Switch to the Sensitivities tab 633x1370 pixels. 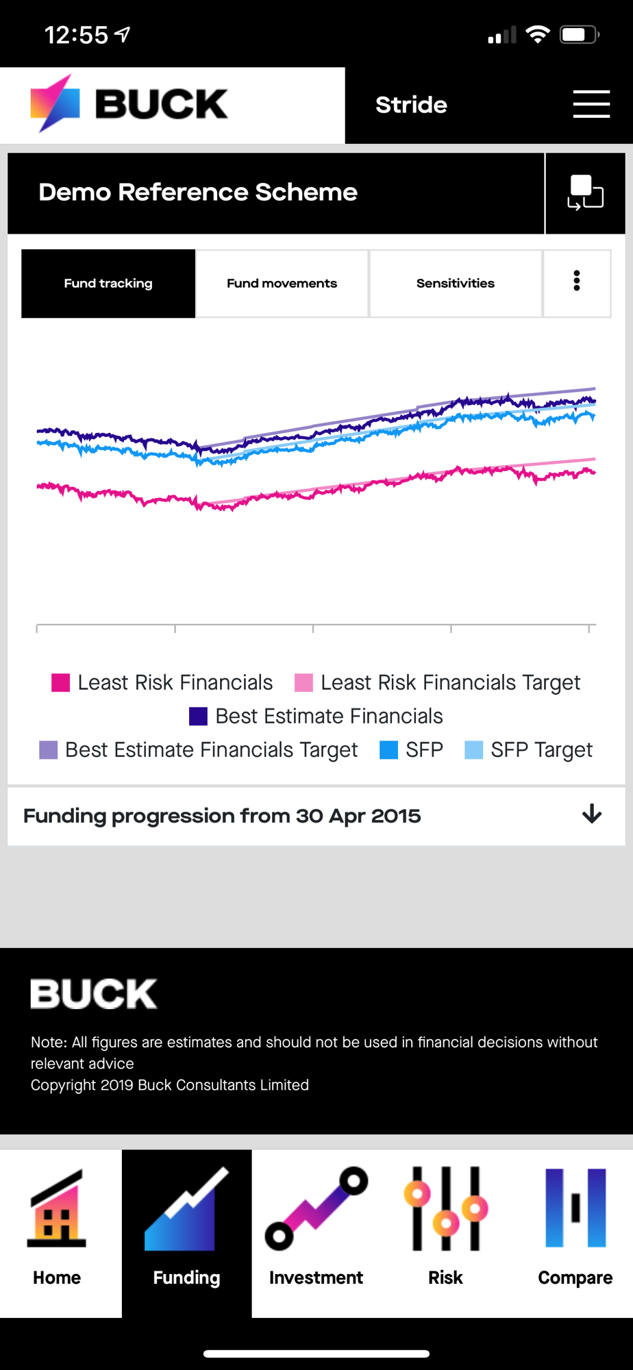click(x=455, y=283)
